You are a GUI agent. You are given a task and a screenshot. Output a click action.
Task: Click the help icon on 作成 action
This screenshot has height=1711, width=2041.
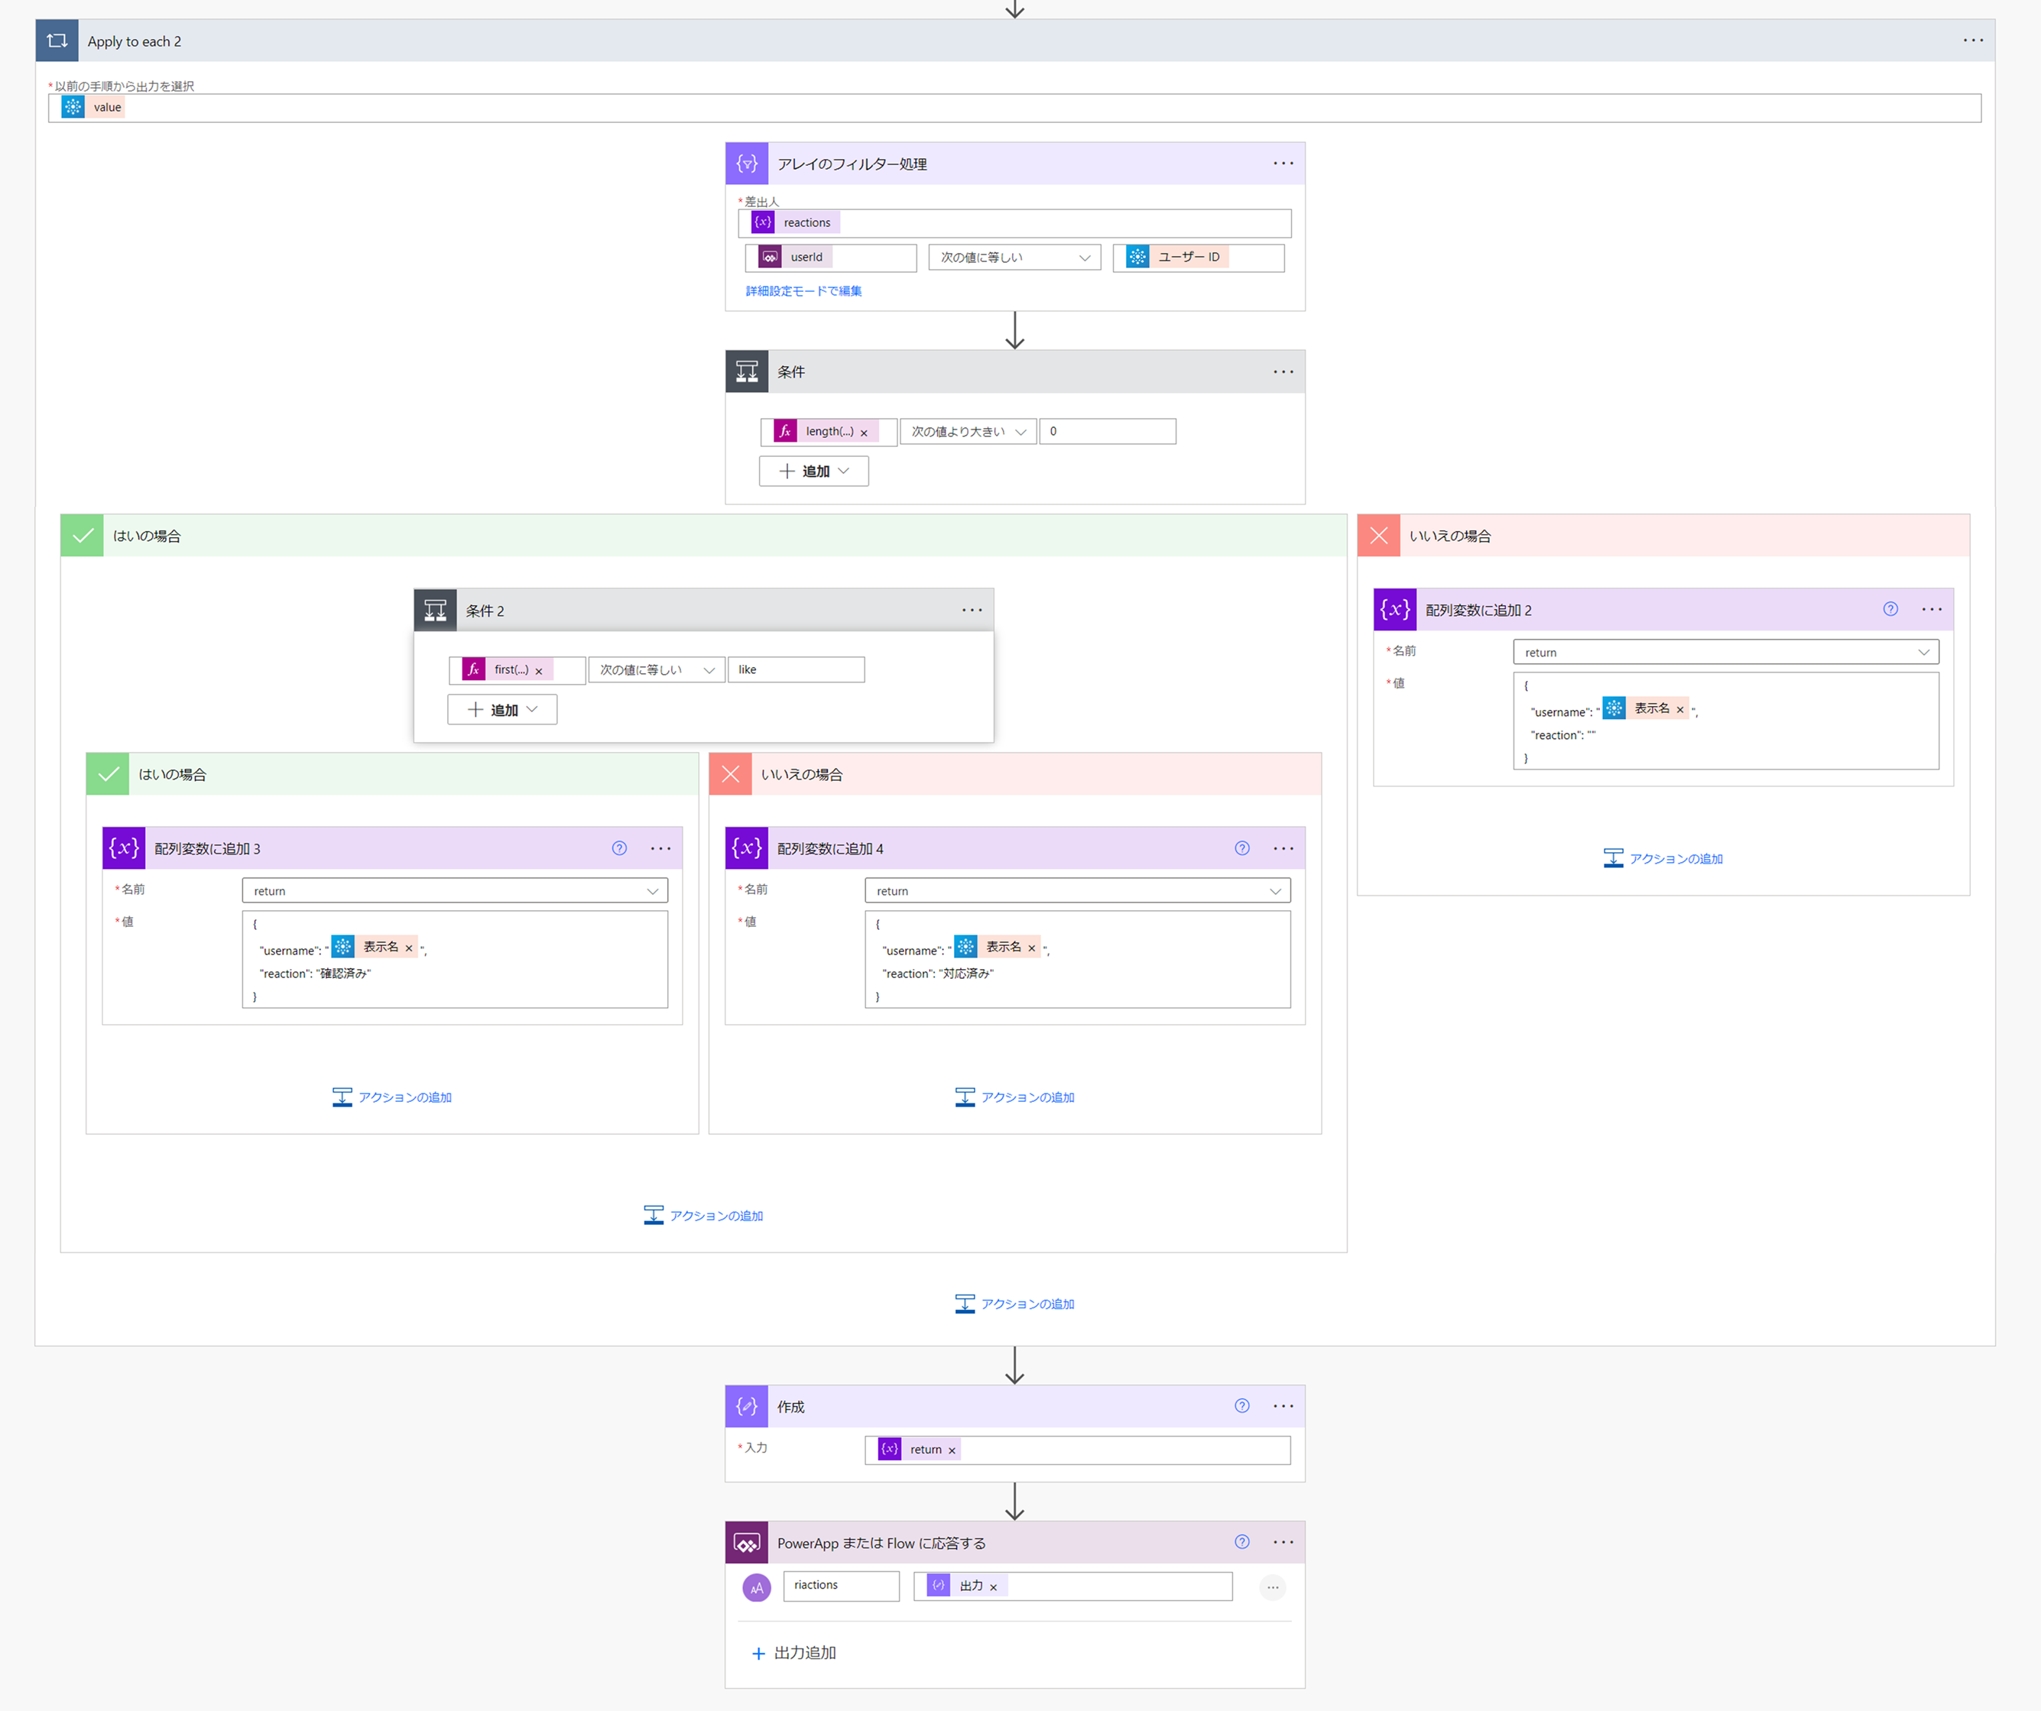[1241, 1406]
